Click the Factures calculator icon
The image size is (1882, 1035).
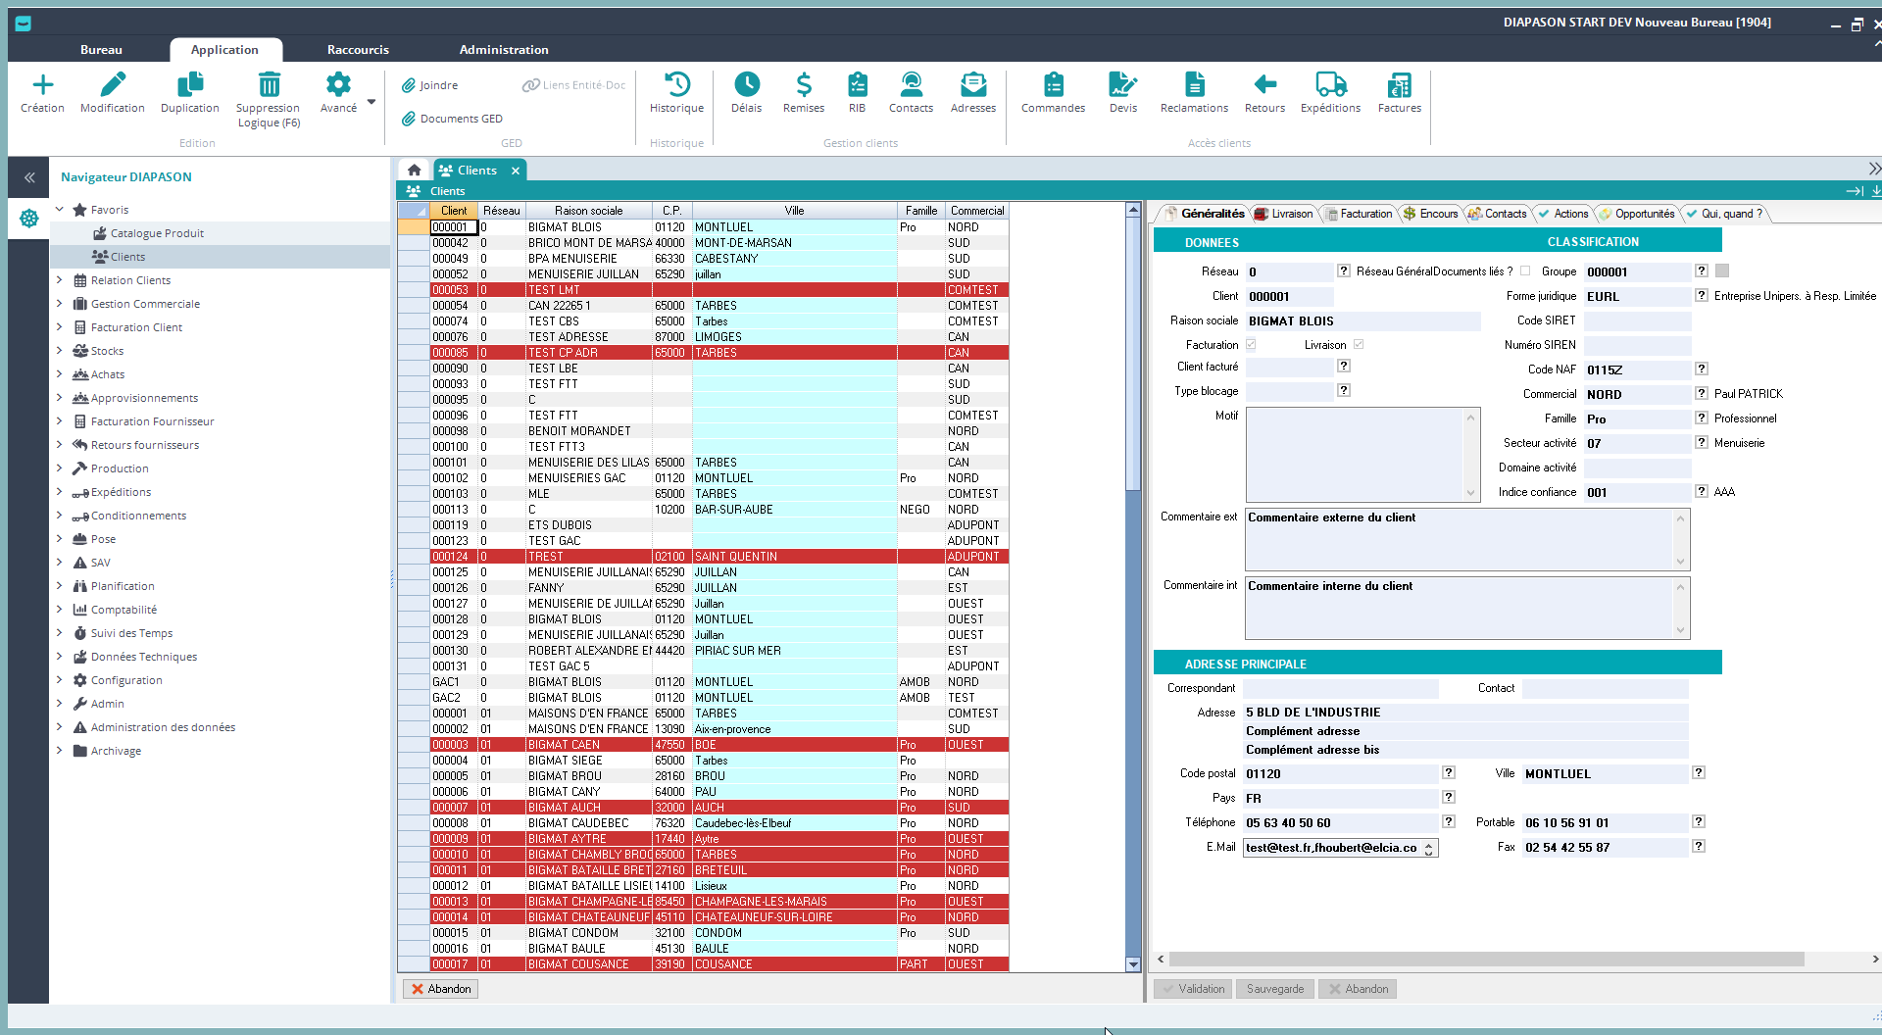[x=1399, y=85]
